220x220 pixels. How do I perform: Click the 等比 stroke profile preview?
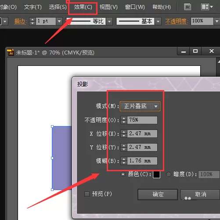point(87,22)
